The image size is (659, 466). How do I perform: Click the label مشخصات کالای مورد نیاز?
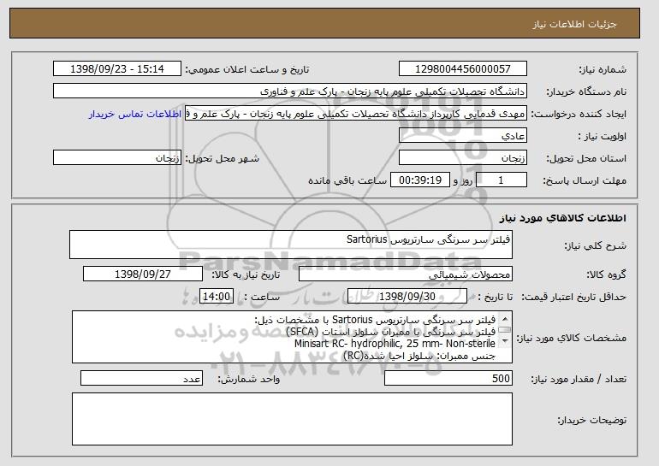[572, 338]
